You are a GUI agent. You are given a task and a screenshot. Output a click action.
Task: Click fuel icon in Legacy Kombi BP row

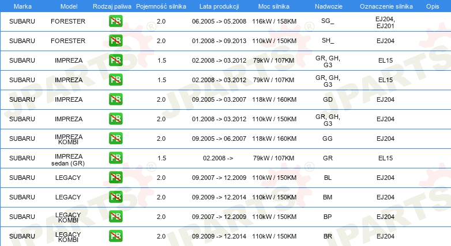(115, 217)
